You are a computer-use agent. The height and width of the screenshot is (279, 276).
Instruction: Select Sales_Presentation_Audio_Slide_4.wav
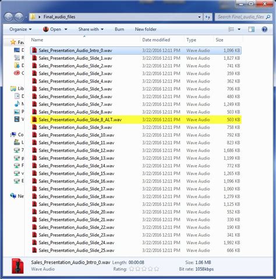click(136, 81)
